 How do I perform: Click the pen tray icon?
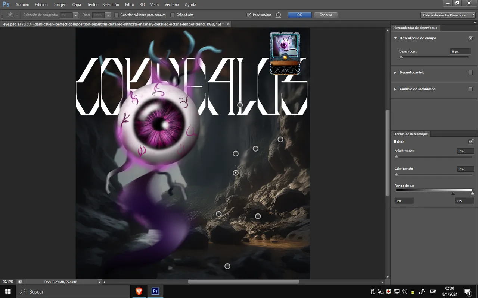click(422, 291)
